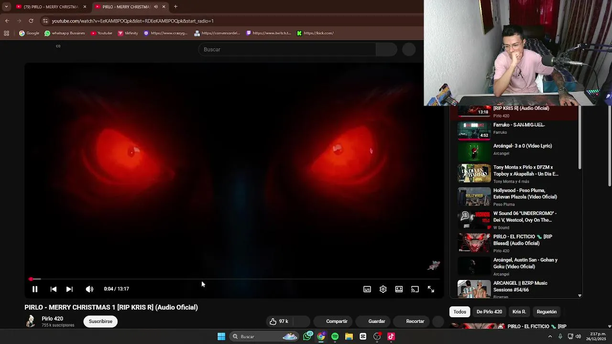Focus the YouTube Buscar search field

point(287,50)
